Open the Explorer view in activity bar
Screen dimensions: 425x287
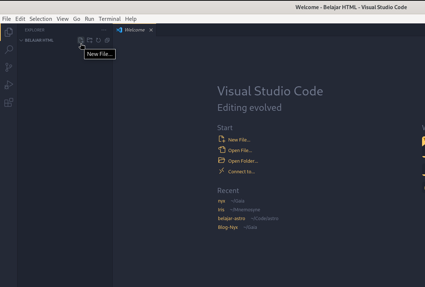click(9, 32)
